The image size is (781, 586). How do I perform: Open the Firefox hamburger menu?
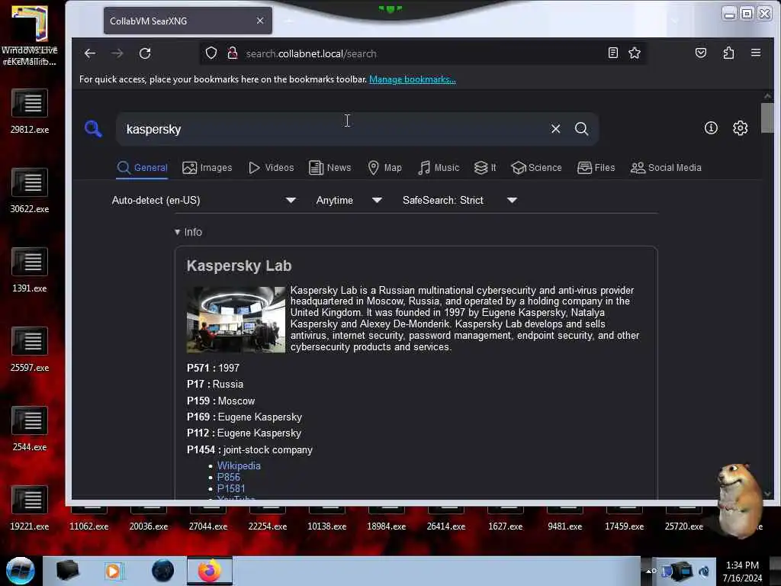click(x=756, y=53)
